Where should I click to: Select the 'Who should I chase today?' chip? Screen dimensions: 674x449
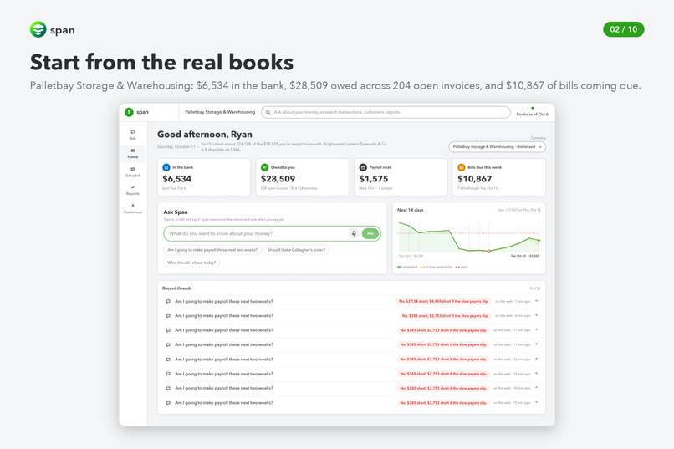click(x=191, y=263)
